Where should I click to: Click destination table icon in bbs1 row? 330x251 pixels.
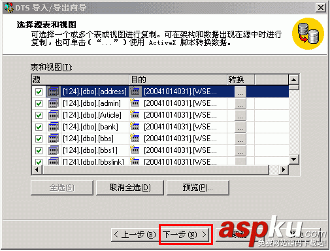135,150
